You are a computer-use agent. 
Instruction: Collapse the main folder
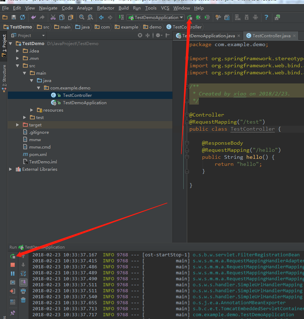pos(25,73)
